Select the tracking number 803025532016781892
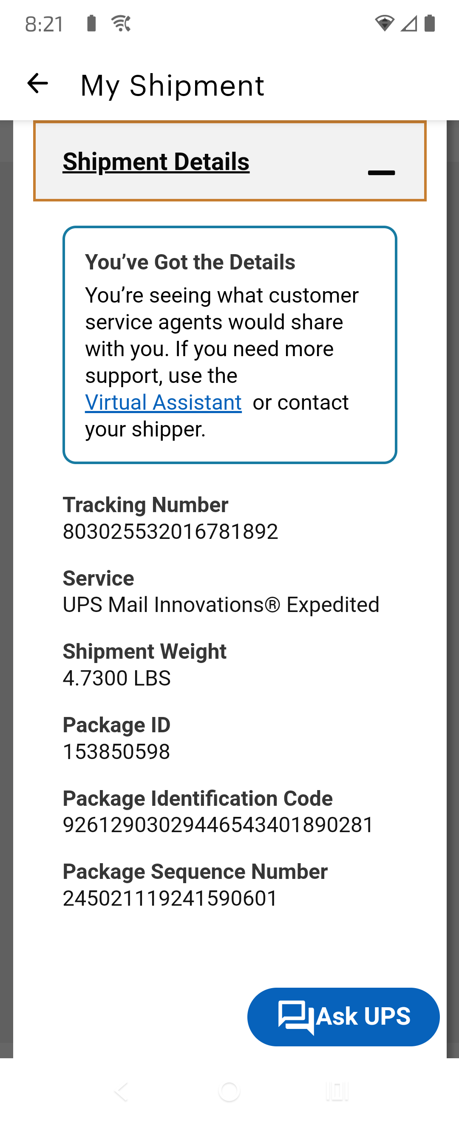 coord(170,531)
